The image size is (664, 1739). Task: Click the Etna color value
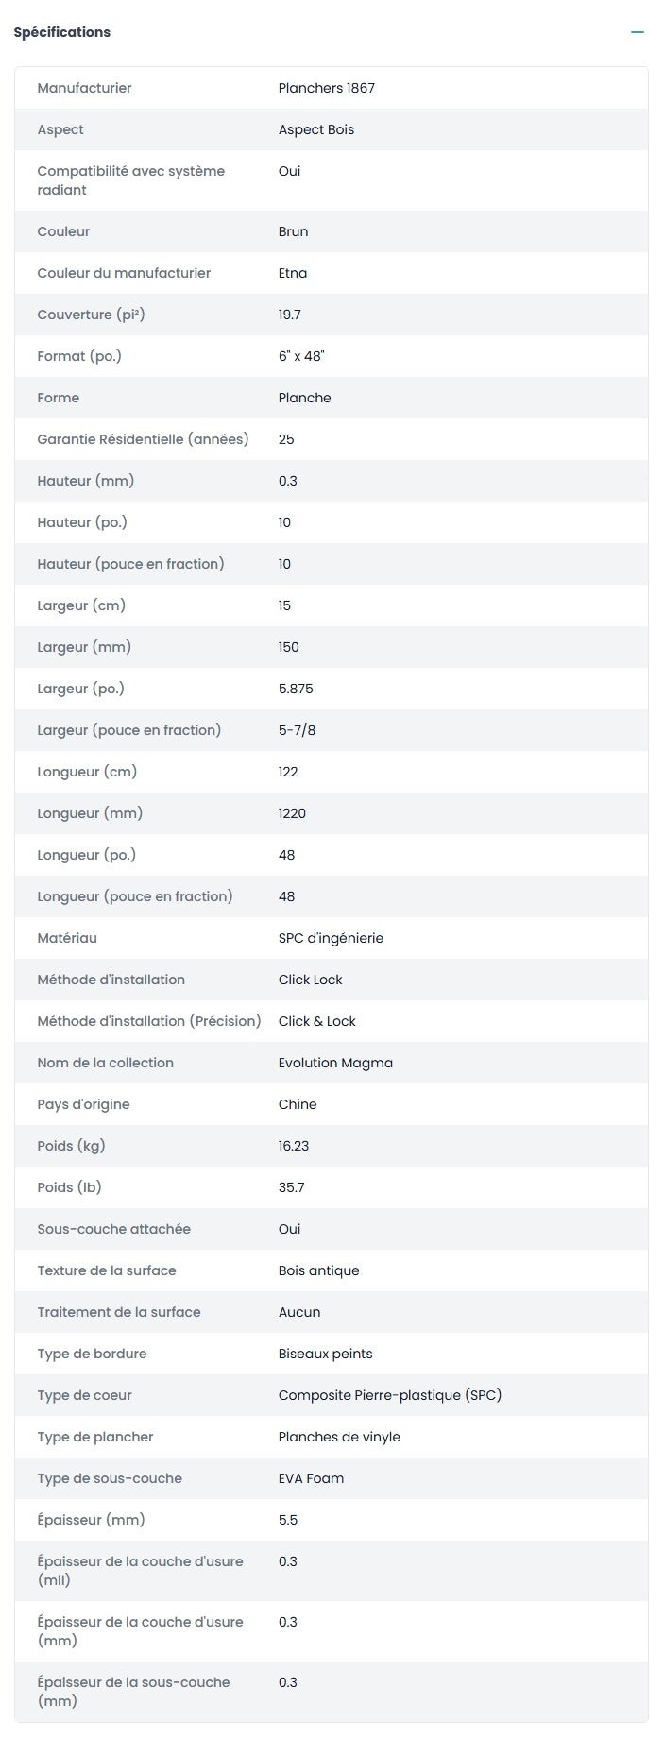click(x=292, y=273)
